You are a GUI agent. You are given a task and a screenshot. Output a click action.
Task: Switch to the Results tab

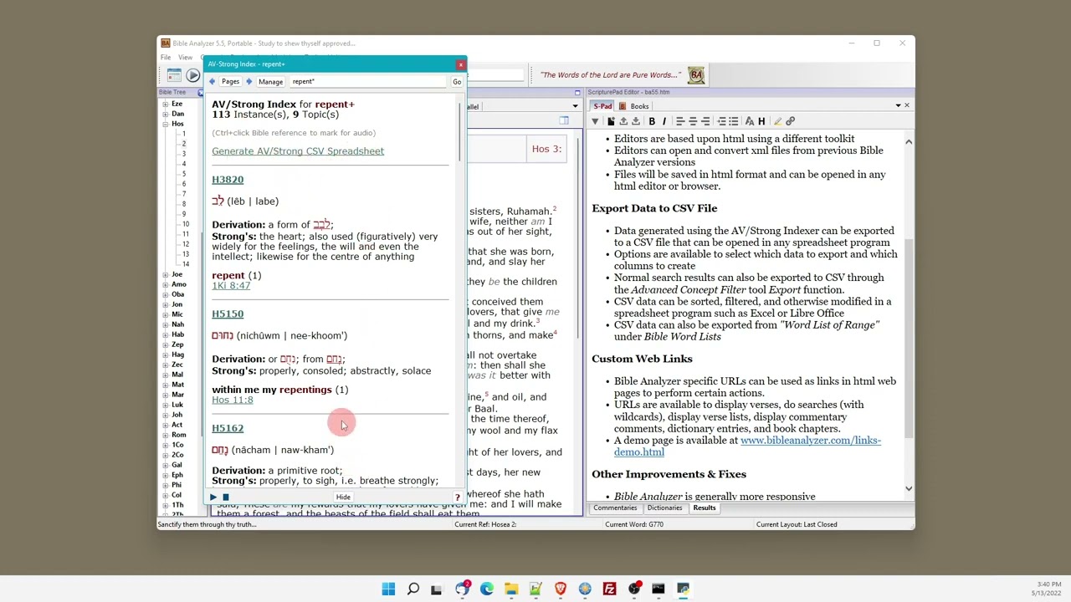[705, 508]
